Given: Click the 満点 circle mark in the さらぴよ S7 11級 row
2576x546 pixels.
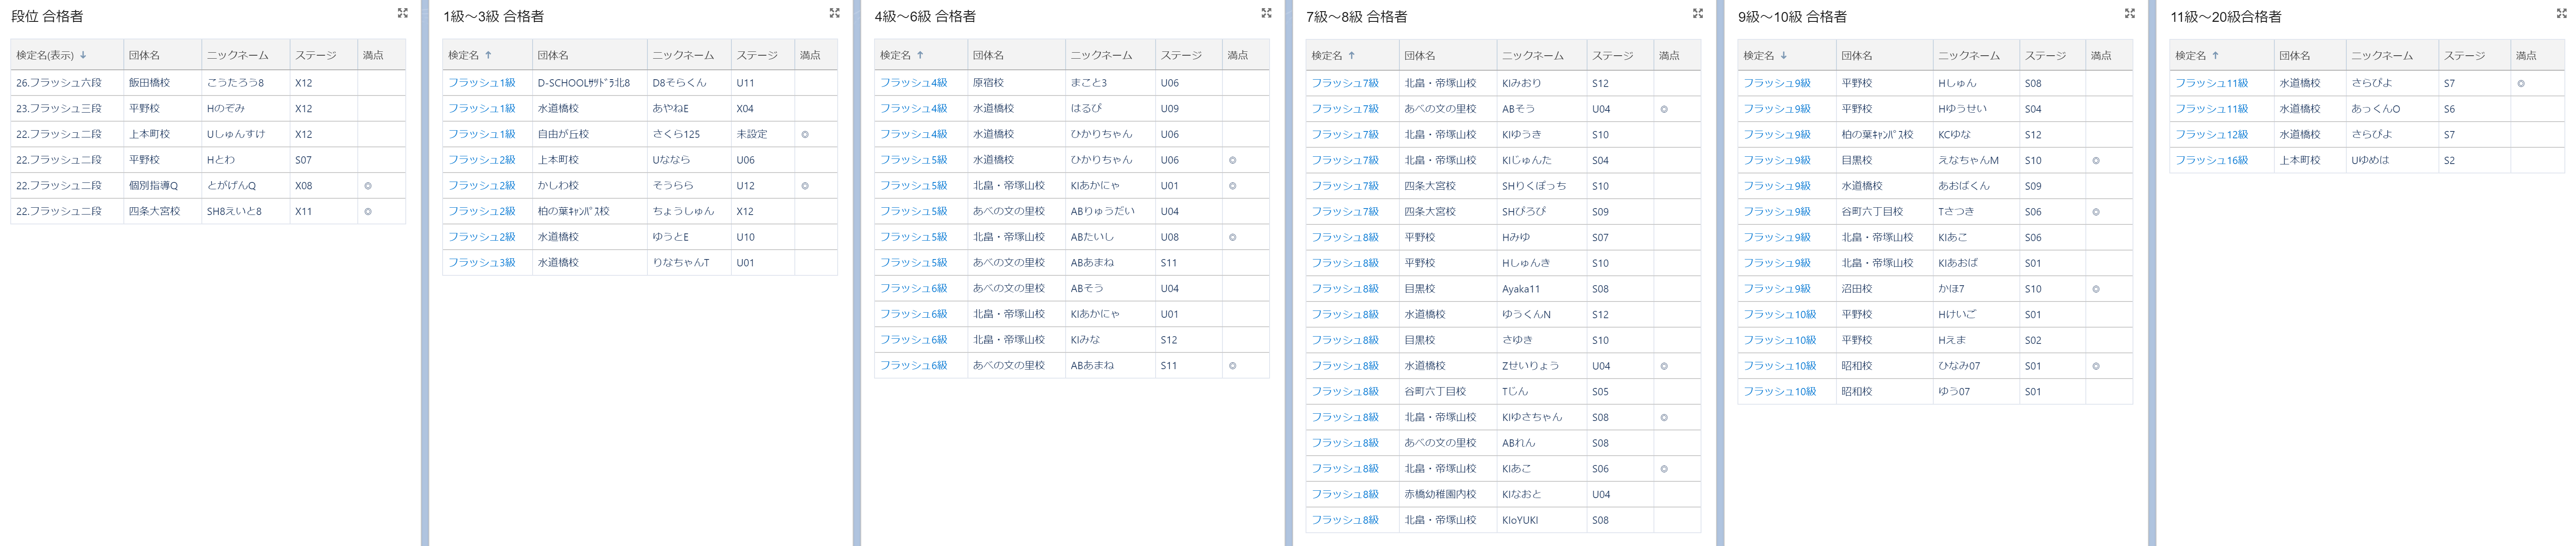Looking at the screenshot, I should [2521, 83].
